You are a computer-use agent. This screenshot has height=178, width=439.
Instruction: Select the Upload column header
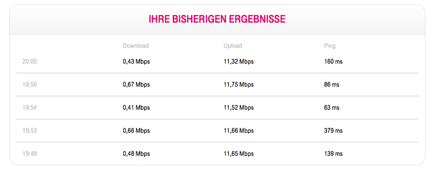(x=233, y=46)
